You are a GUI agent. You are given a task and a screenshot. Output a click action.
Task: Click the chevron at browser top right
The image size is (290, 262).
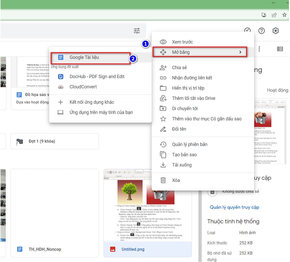(x=273, y=3)
